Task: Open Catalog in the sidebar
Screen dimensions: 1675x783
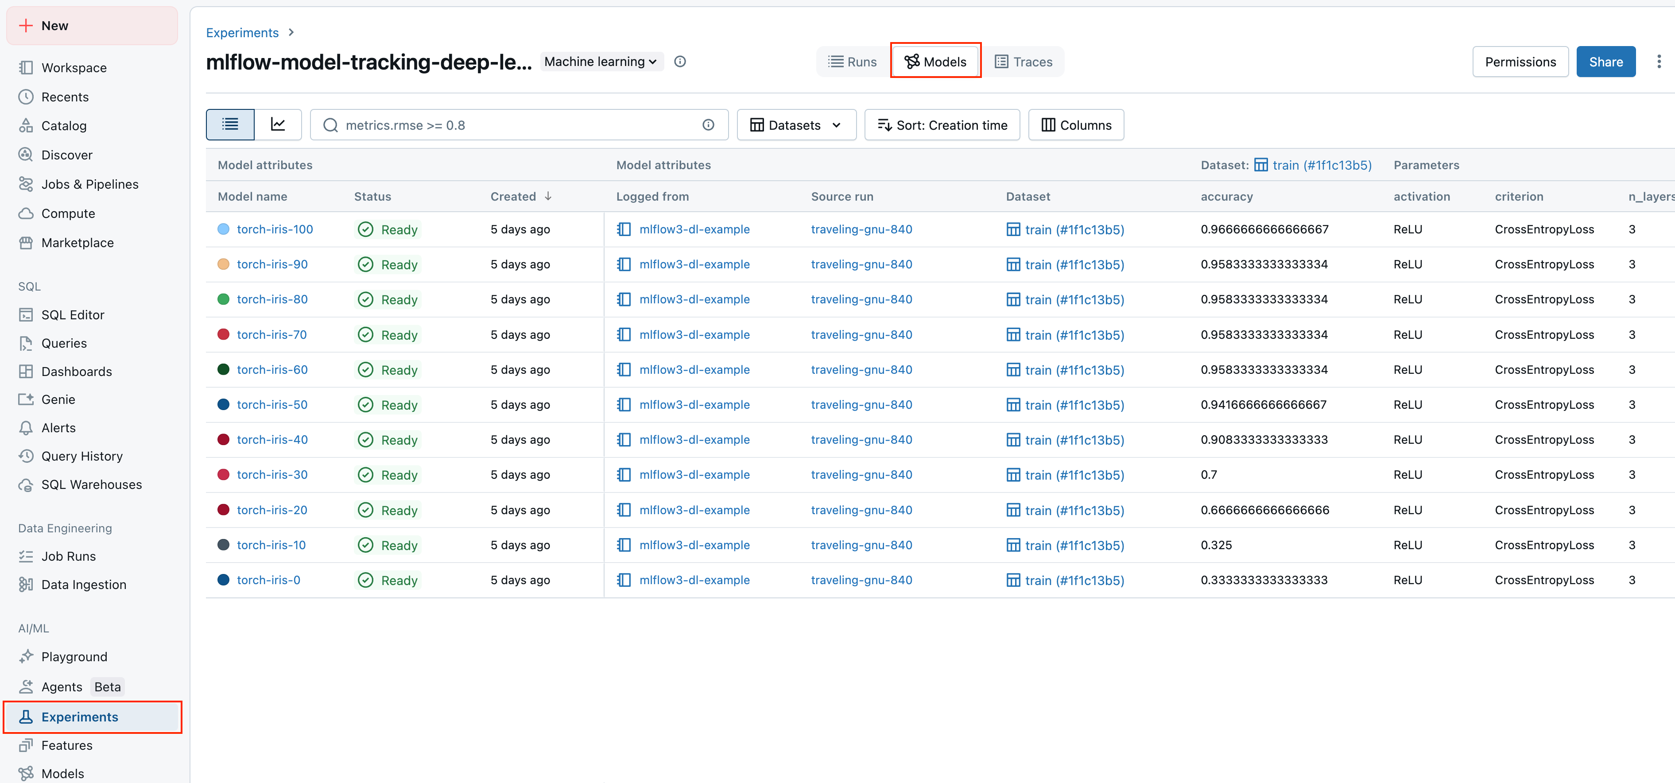Action: click(64, 125)
